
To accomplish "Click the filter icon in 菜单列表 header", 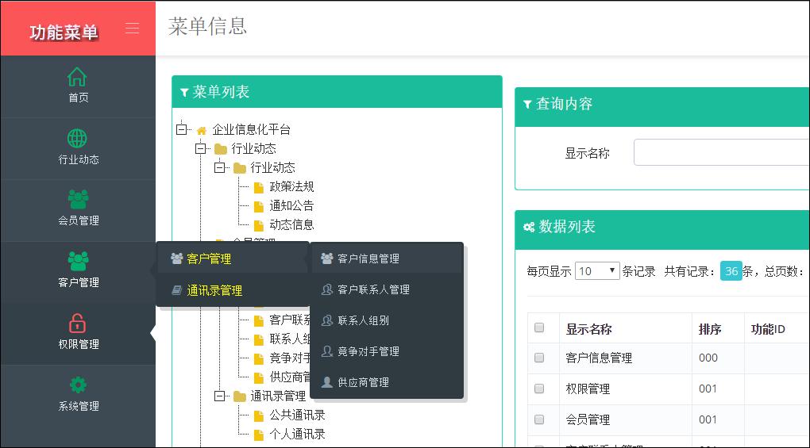I will (184, 92).
